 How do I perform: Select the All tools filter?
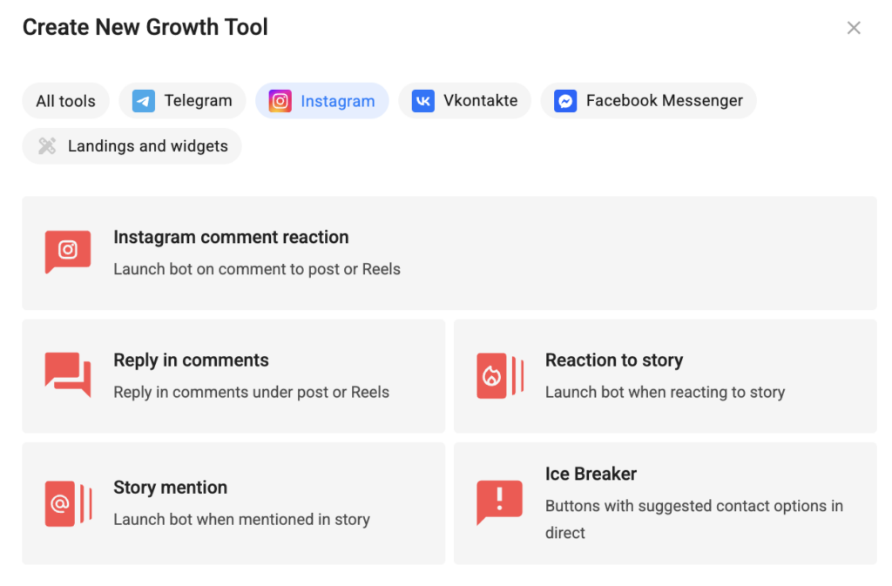(x=65, y=101)
